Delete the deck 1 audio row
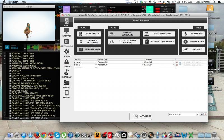This screenshot has width=224, height=140. 177,62
